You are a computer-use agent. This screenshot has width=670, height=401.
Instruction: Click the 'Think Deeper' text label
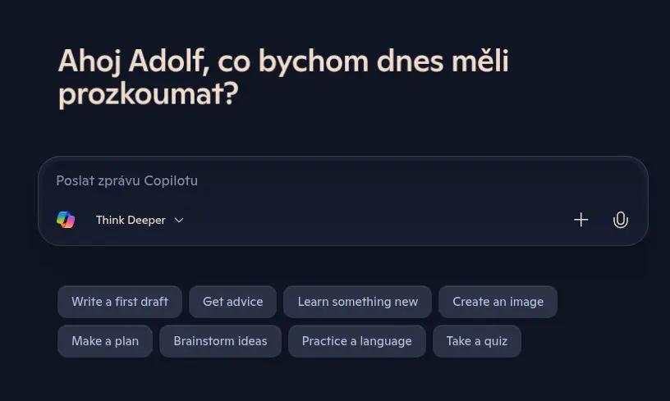(x=131, y=220)
